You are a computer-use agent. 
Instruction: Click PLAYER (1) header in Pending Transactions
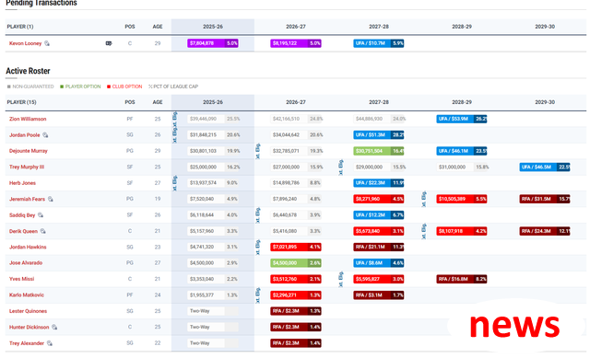click(x=20, y=27)
